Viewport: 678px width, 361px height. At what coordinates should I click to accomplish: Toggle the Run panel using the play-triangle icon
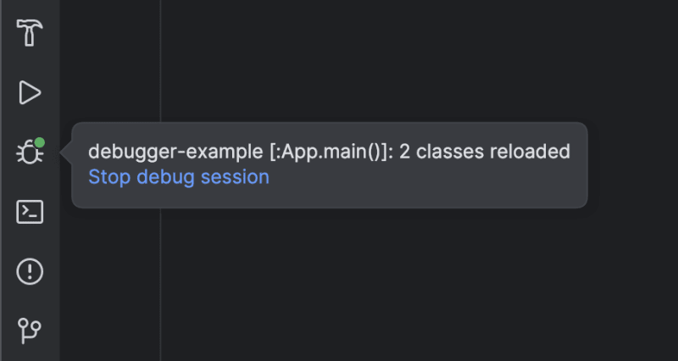[x=30, y=92]
